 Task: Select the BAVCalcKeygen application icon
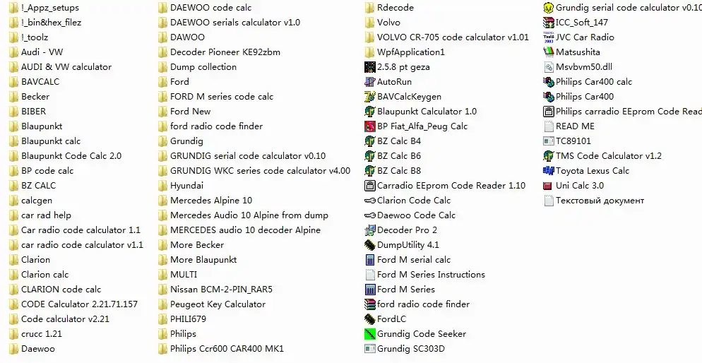[370, 97]
